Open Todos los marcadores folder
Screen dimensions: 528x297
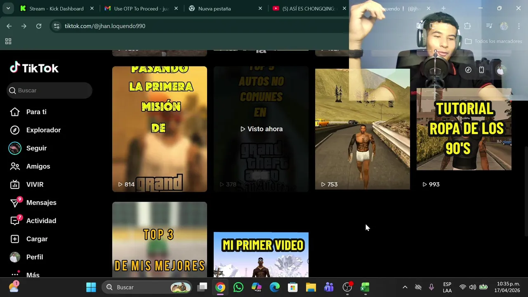coord(493,41)
